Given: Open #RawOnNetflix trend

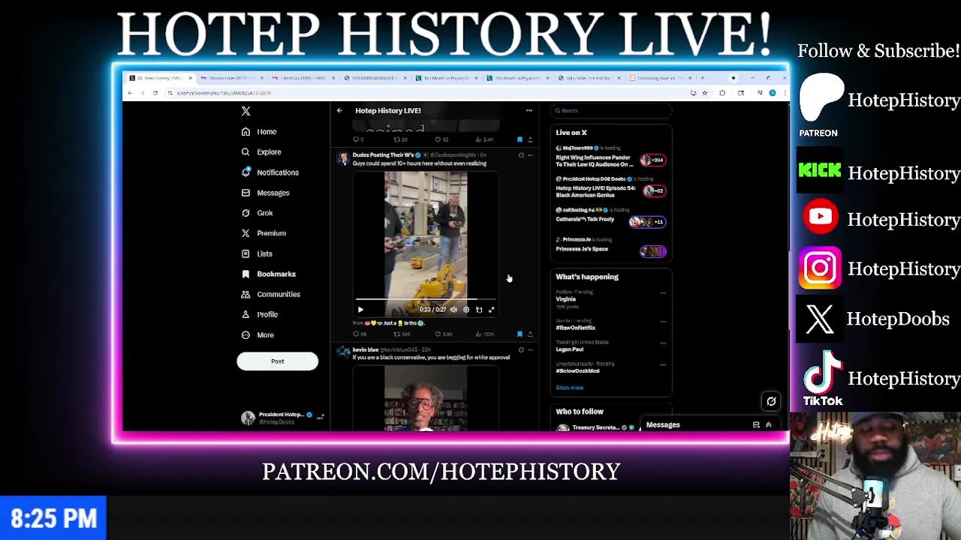Looking at the screenshot, I should (575, 328).
